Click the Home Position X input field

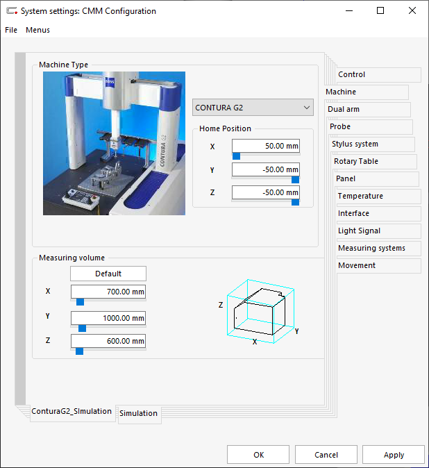click(266, 146)
